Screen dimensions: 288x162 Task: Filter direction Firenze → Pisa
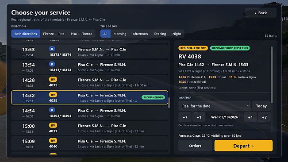[54, 34]
